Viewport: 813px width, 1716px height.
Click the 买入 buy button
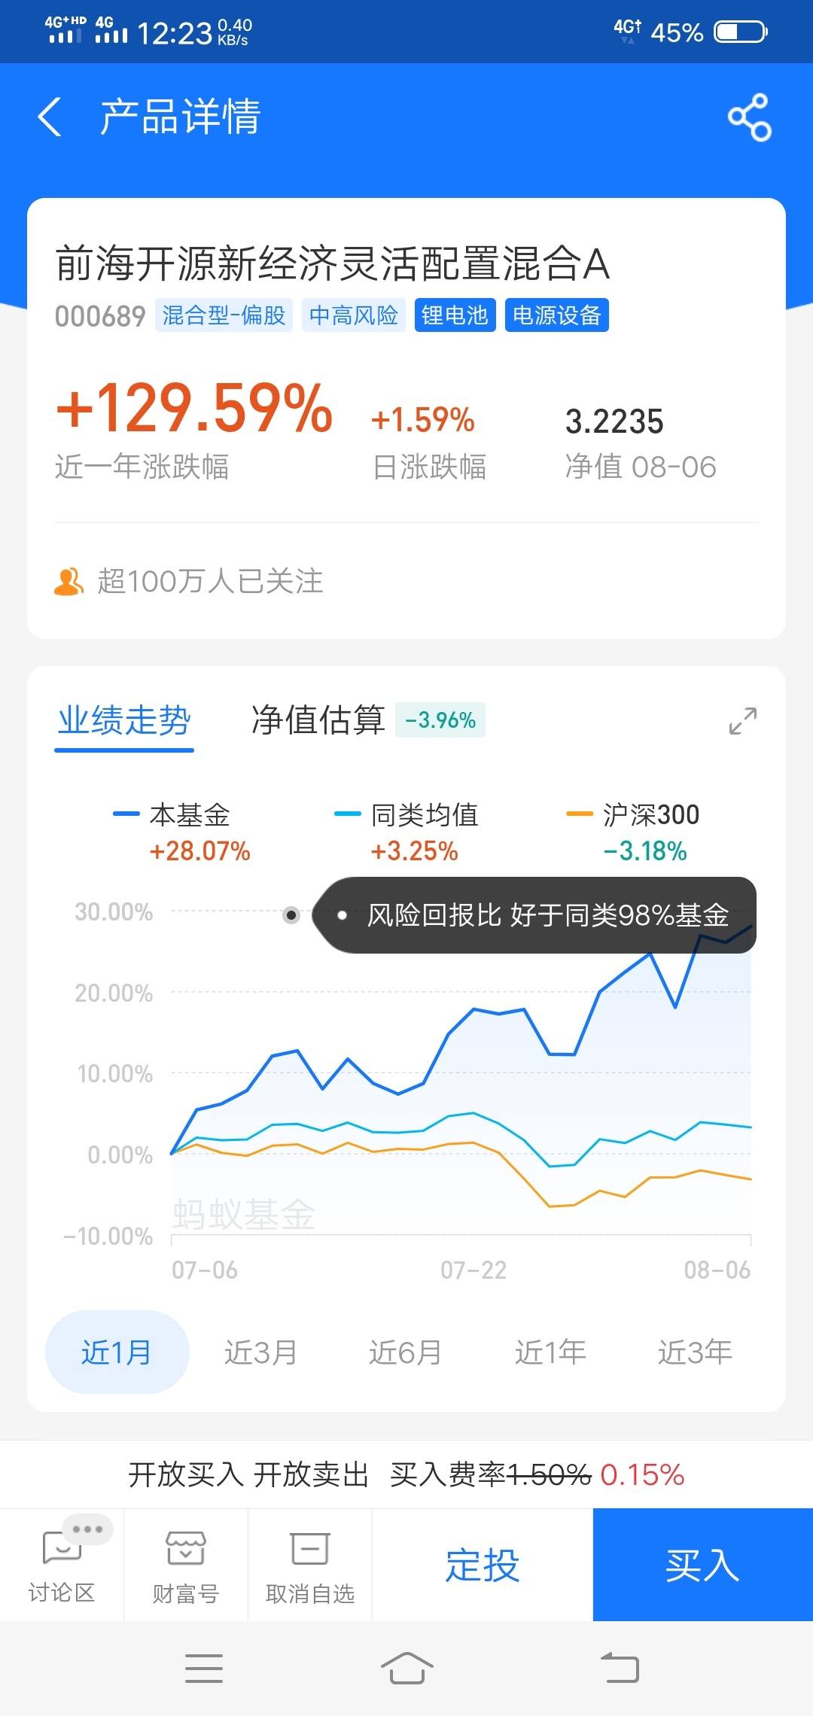tap(703, 1565)
